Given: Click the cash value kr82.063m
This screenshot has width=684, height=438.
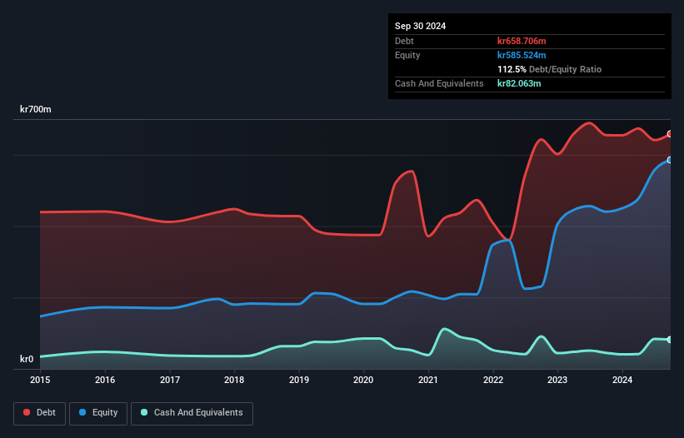Looking at the screenshot, I should click(x=519, y=83).
